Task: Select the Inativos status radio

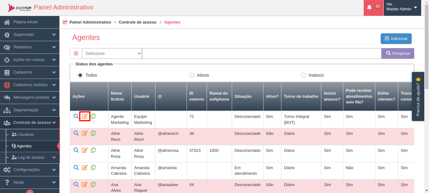Action: [x=303, y=75]
